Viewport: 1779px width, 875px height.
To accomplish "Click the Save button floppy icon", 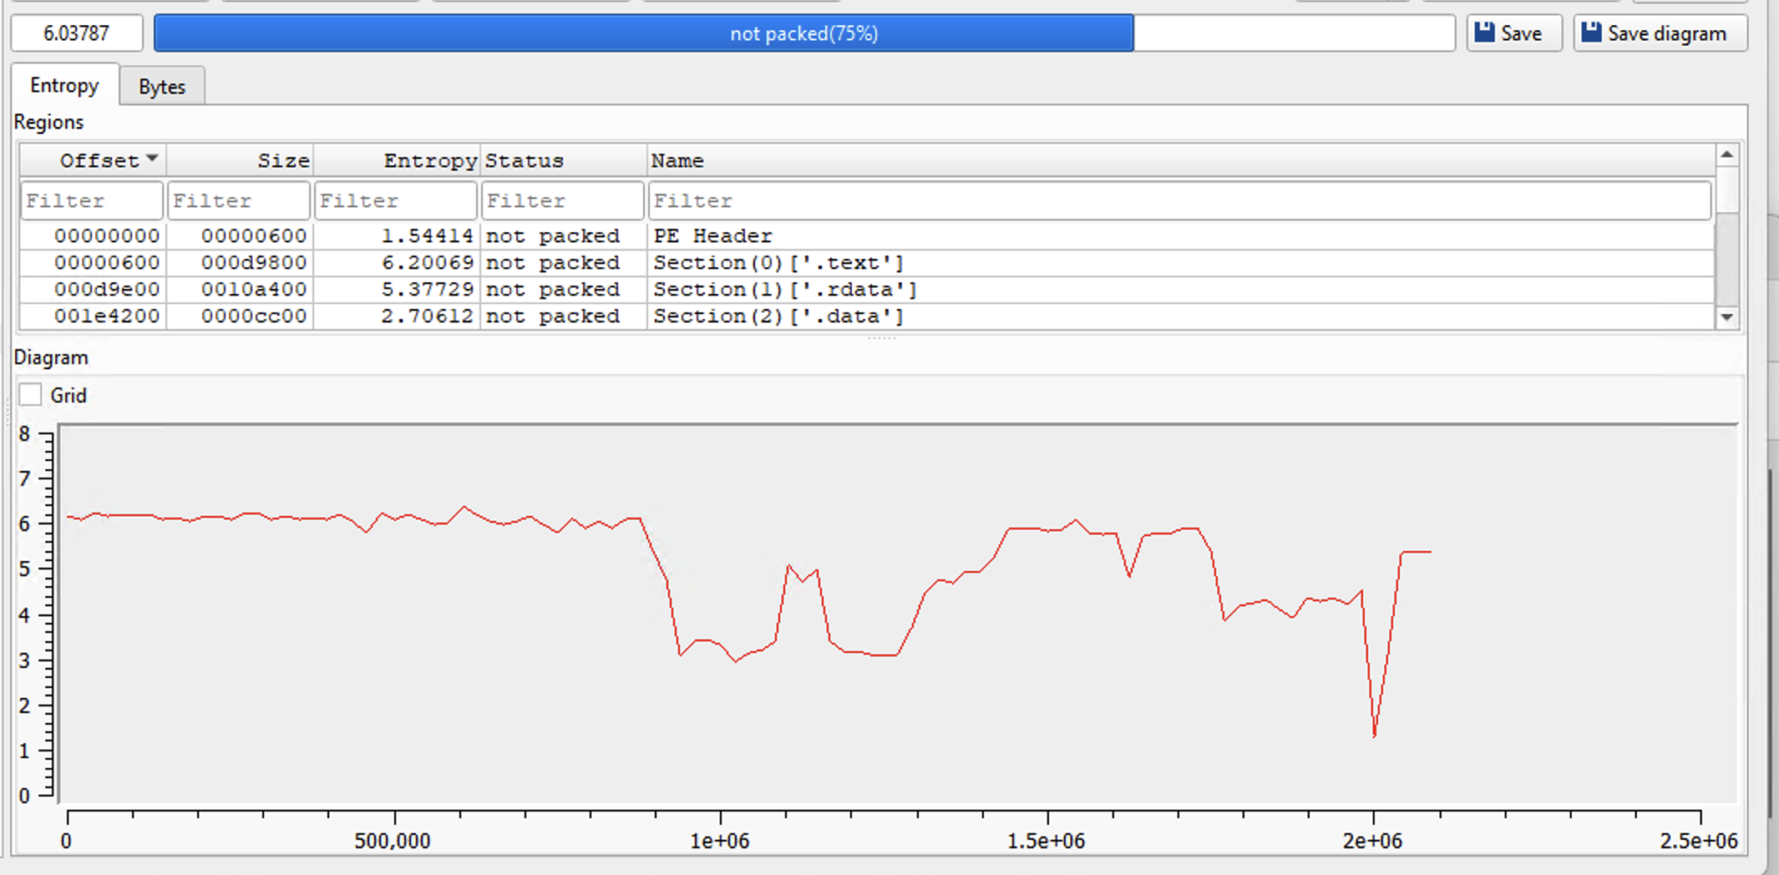I will (x=1484, y=33).
